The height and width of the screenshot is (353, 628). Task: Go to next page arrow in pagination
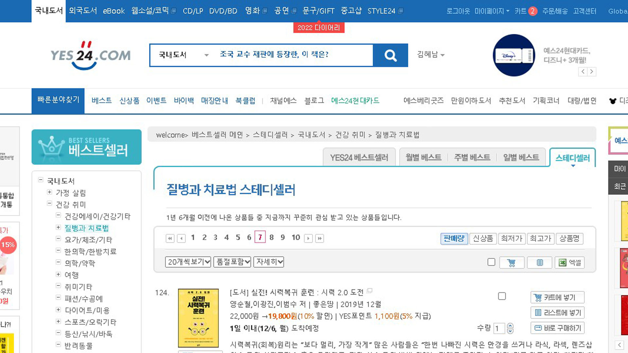point(308,238)
